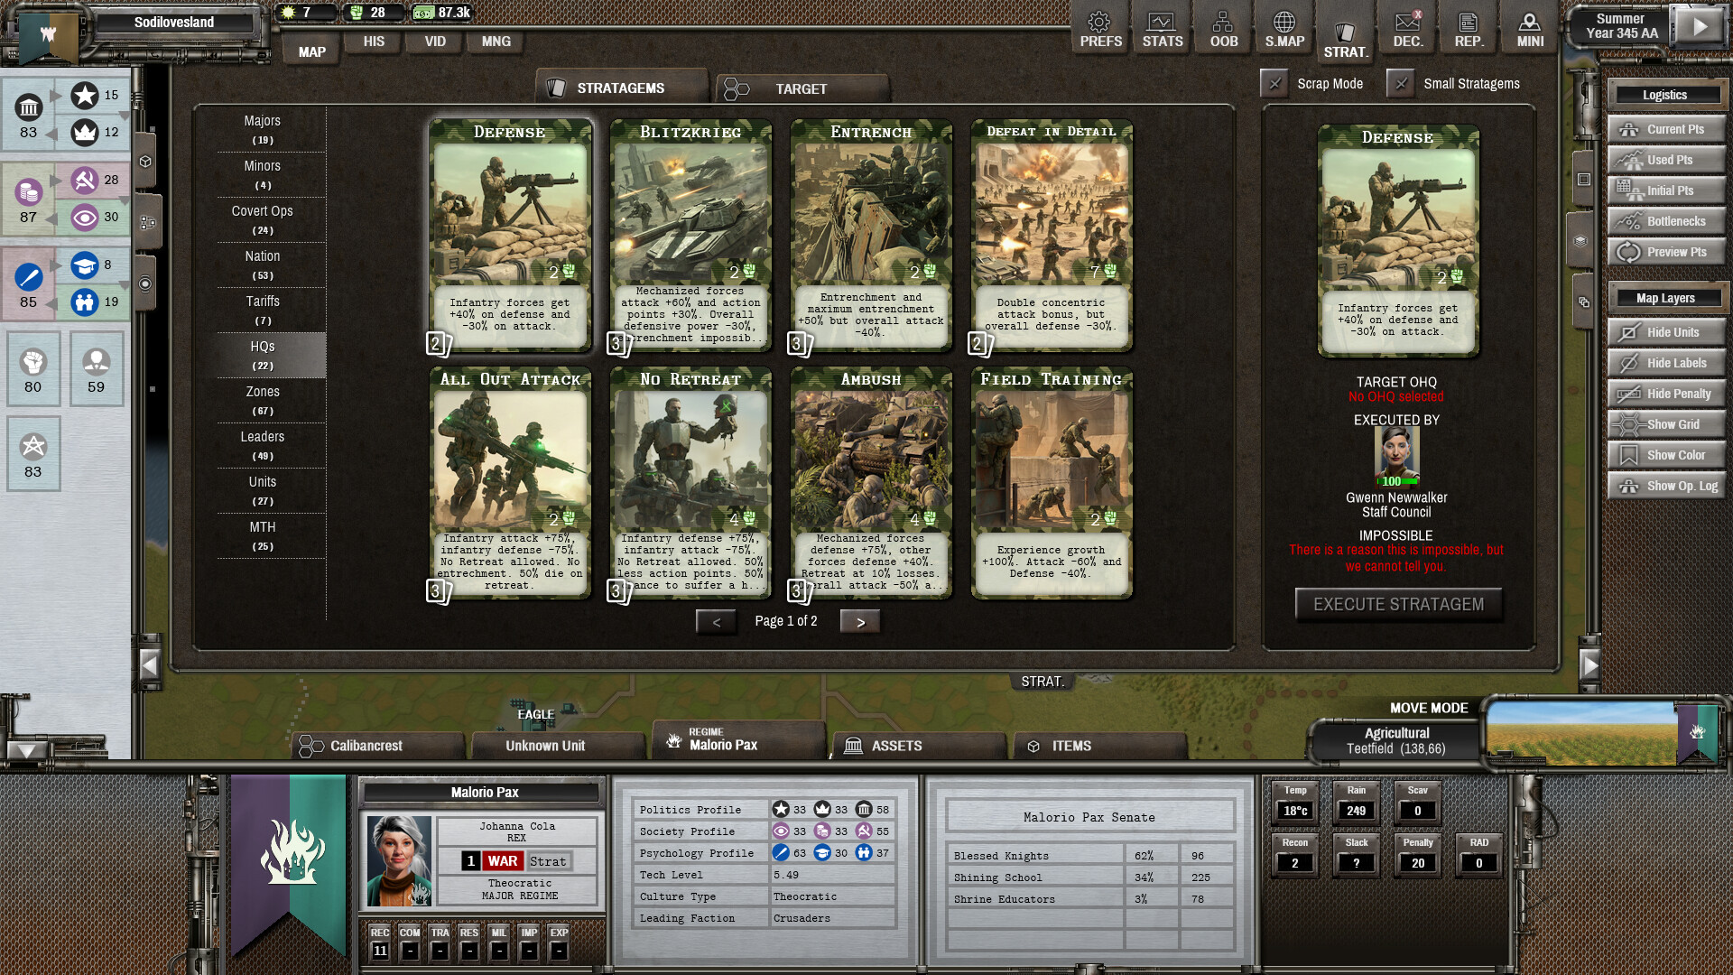The image size is (1733, 975).
Task: Click the EXECUTE STRATAGEM button
Action: (x=1398, y=604)
